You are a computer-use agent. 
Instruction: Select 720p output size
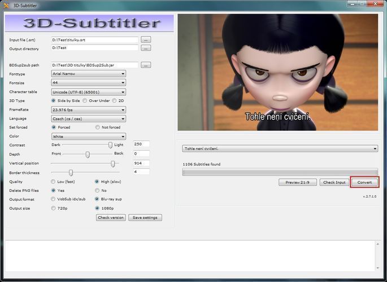pyautogui.click(x=53, y=208)
